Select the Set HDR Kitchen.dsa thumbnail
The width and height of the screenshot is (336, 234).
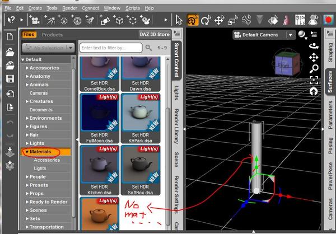point(99,170)
